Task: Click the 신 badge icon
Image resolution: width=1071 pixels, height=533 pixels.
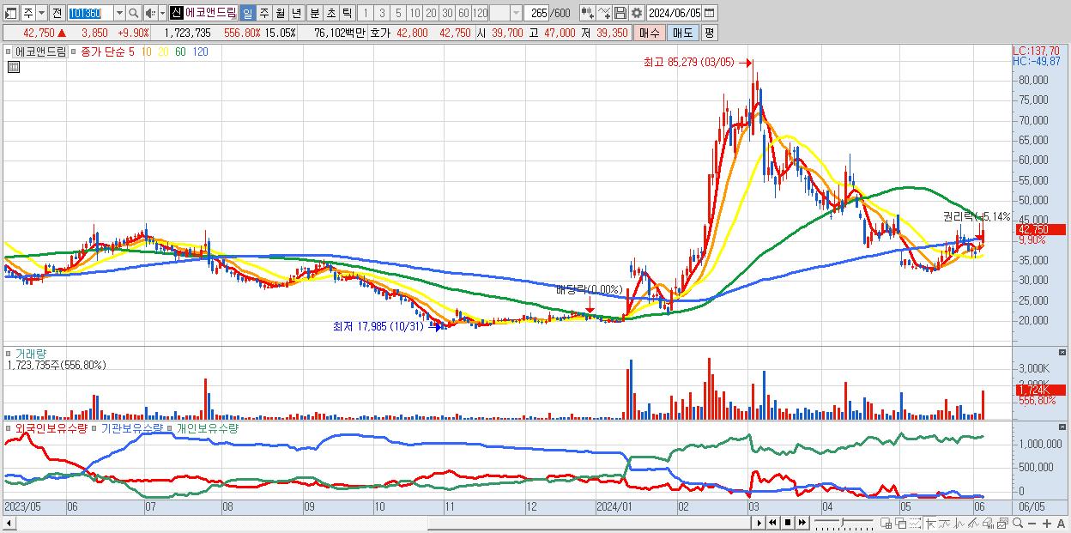Action: click(x=176, y=13)
